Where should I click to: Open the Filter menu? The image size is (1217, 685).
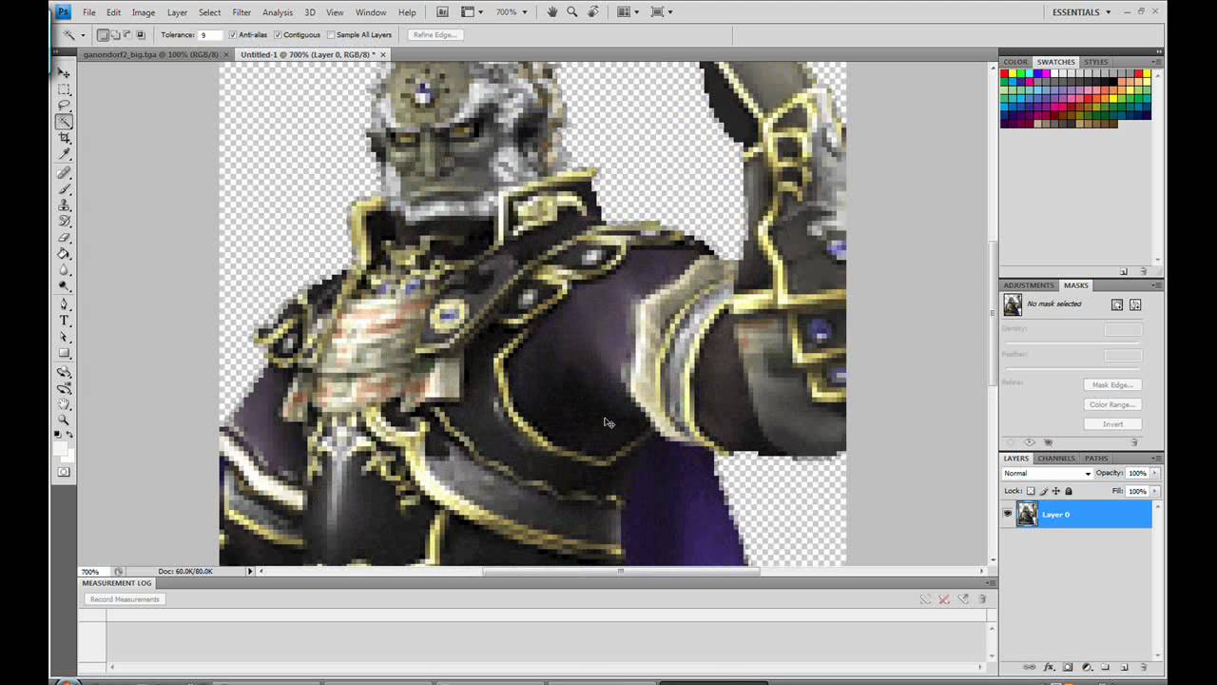(x=241, y=12)
